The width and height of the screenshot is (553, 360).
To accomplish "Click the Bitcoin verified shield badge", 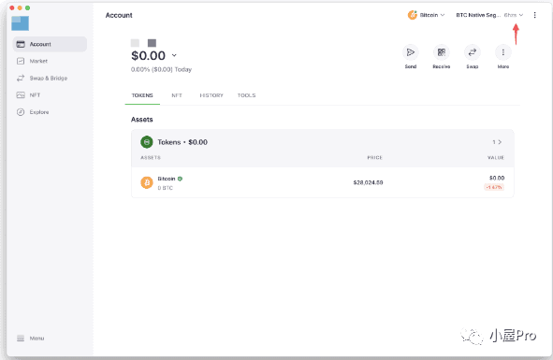I will click(180, 179).
